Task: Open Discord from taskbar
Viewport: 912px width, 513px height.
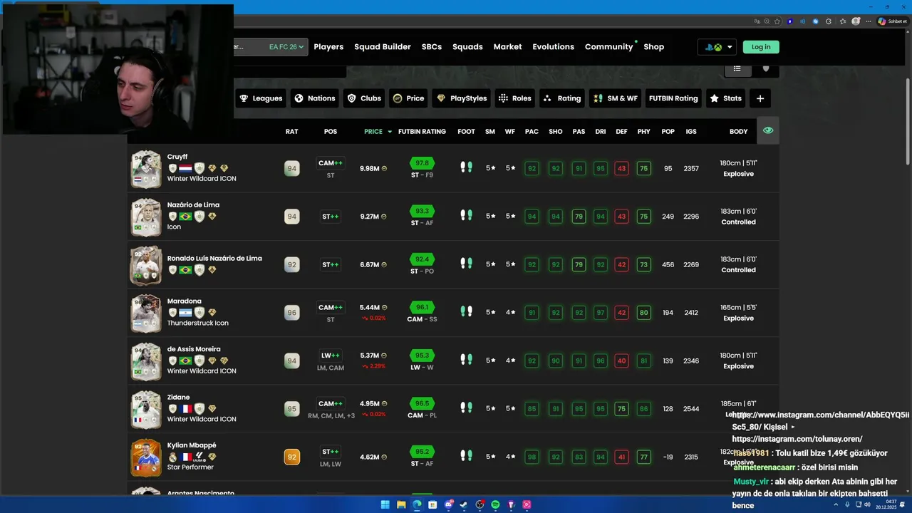Action: [x=448, y=504]
